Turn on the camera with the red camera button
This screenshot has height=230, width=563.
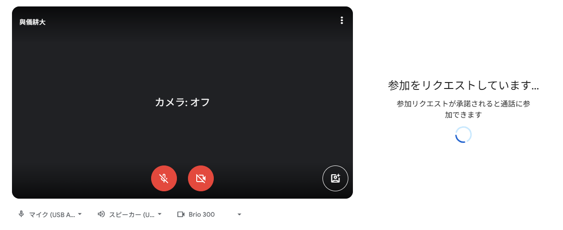coord(201,178)
